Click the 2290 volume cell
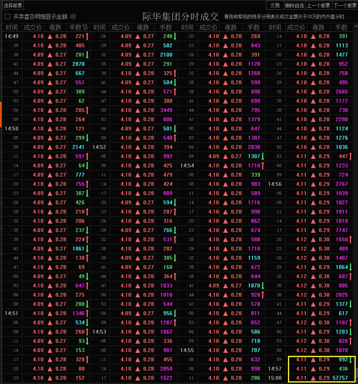The image size is (358, 384). 341,119
